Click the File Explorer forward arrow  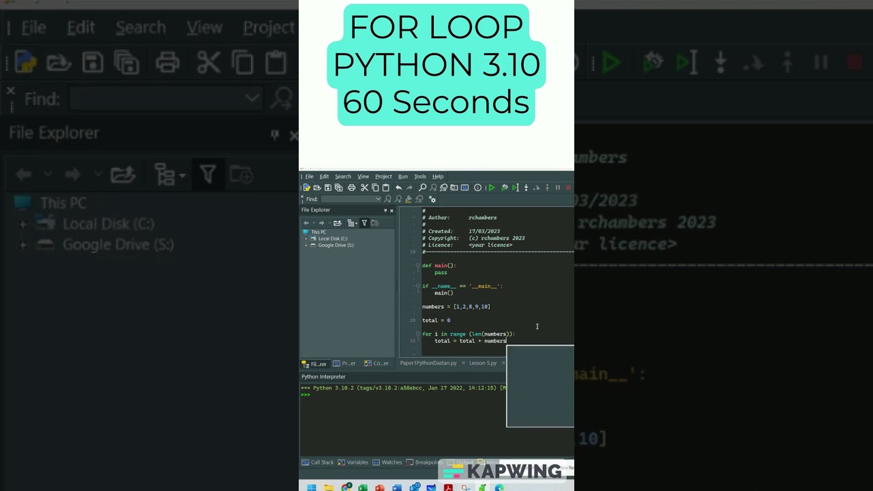coord(321,223)
